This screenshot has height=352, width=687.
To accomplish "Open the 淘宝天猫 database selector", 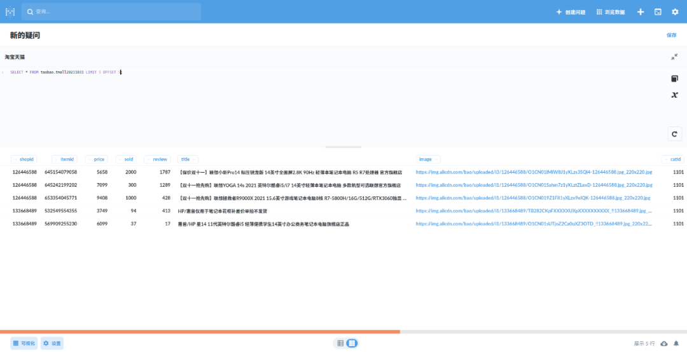I will [x=15, y=57].
